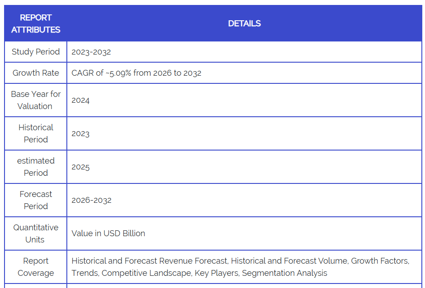This screenshot has height=288, width=425.
Task: Select the estimated Period label cell
Action: click(36, 167)
